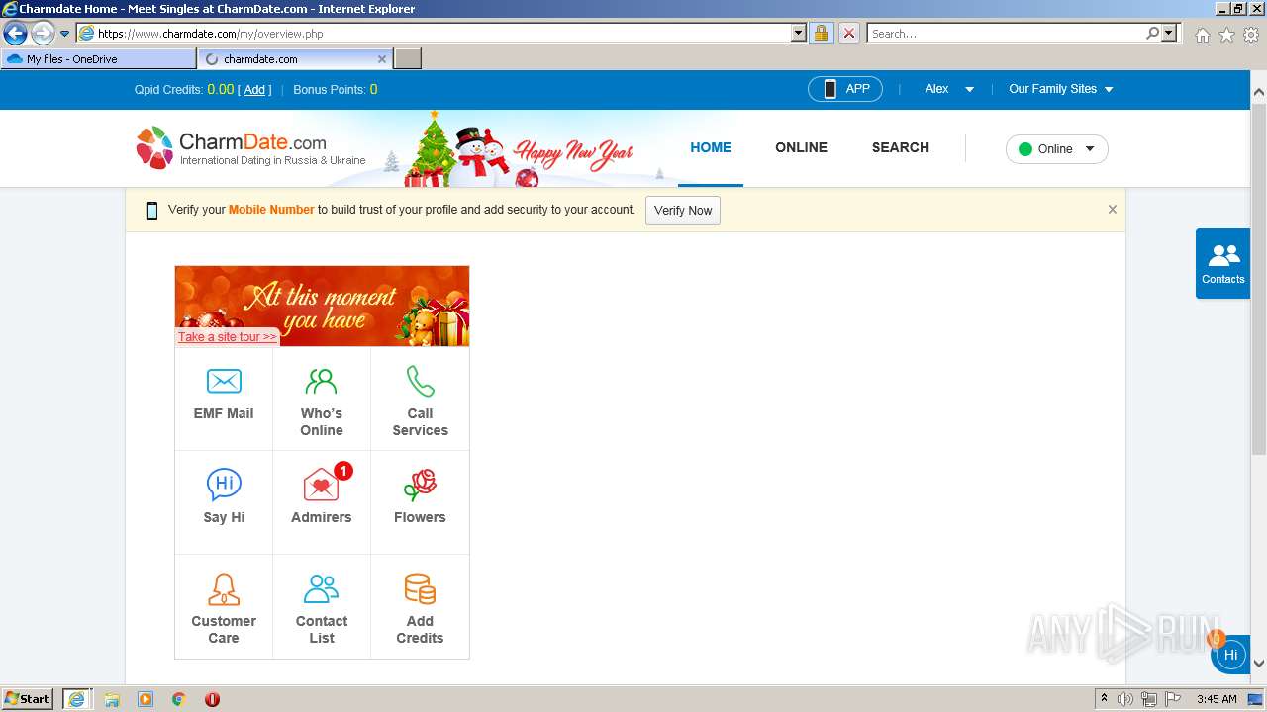1267x712 pixels.
Task: Open Customer Care icon
Action: pos(224,589)
